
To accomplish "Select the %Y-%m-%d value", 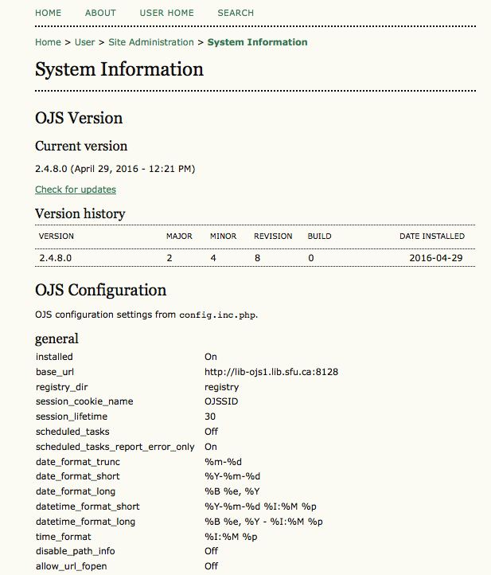I will click(x=232, y=476).
